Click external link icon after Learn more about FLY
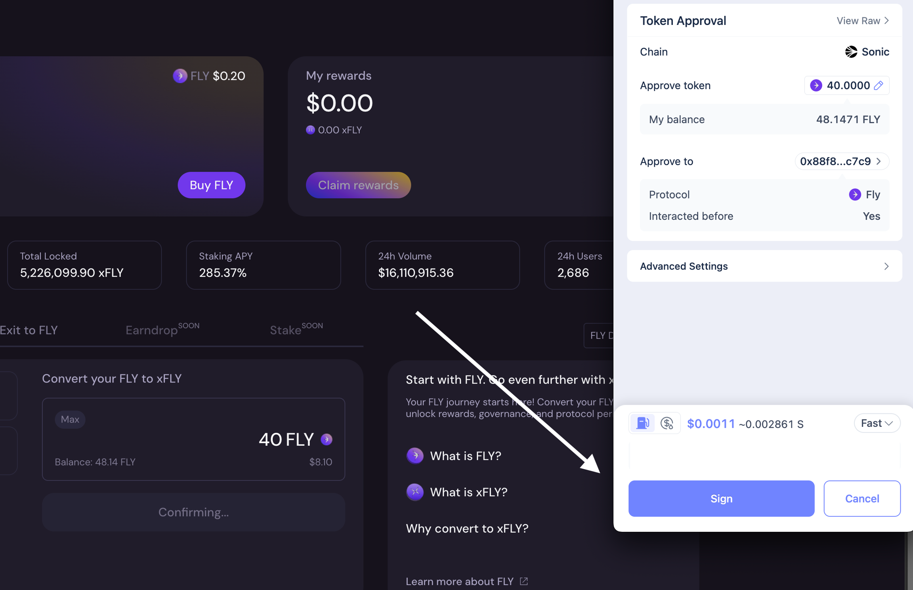Screen dimensions: 913x590 point(524,581)
